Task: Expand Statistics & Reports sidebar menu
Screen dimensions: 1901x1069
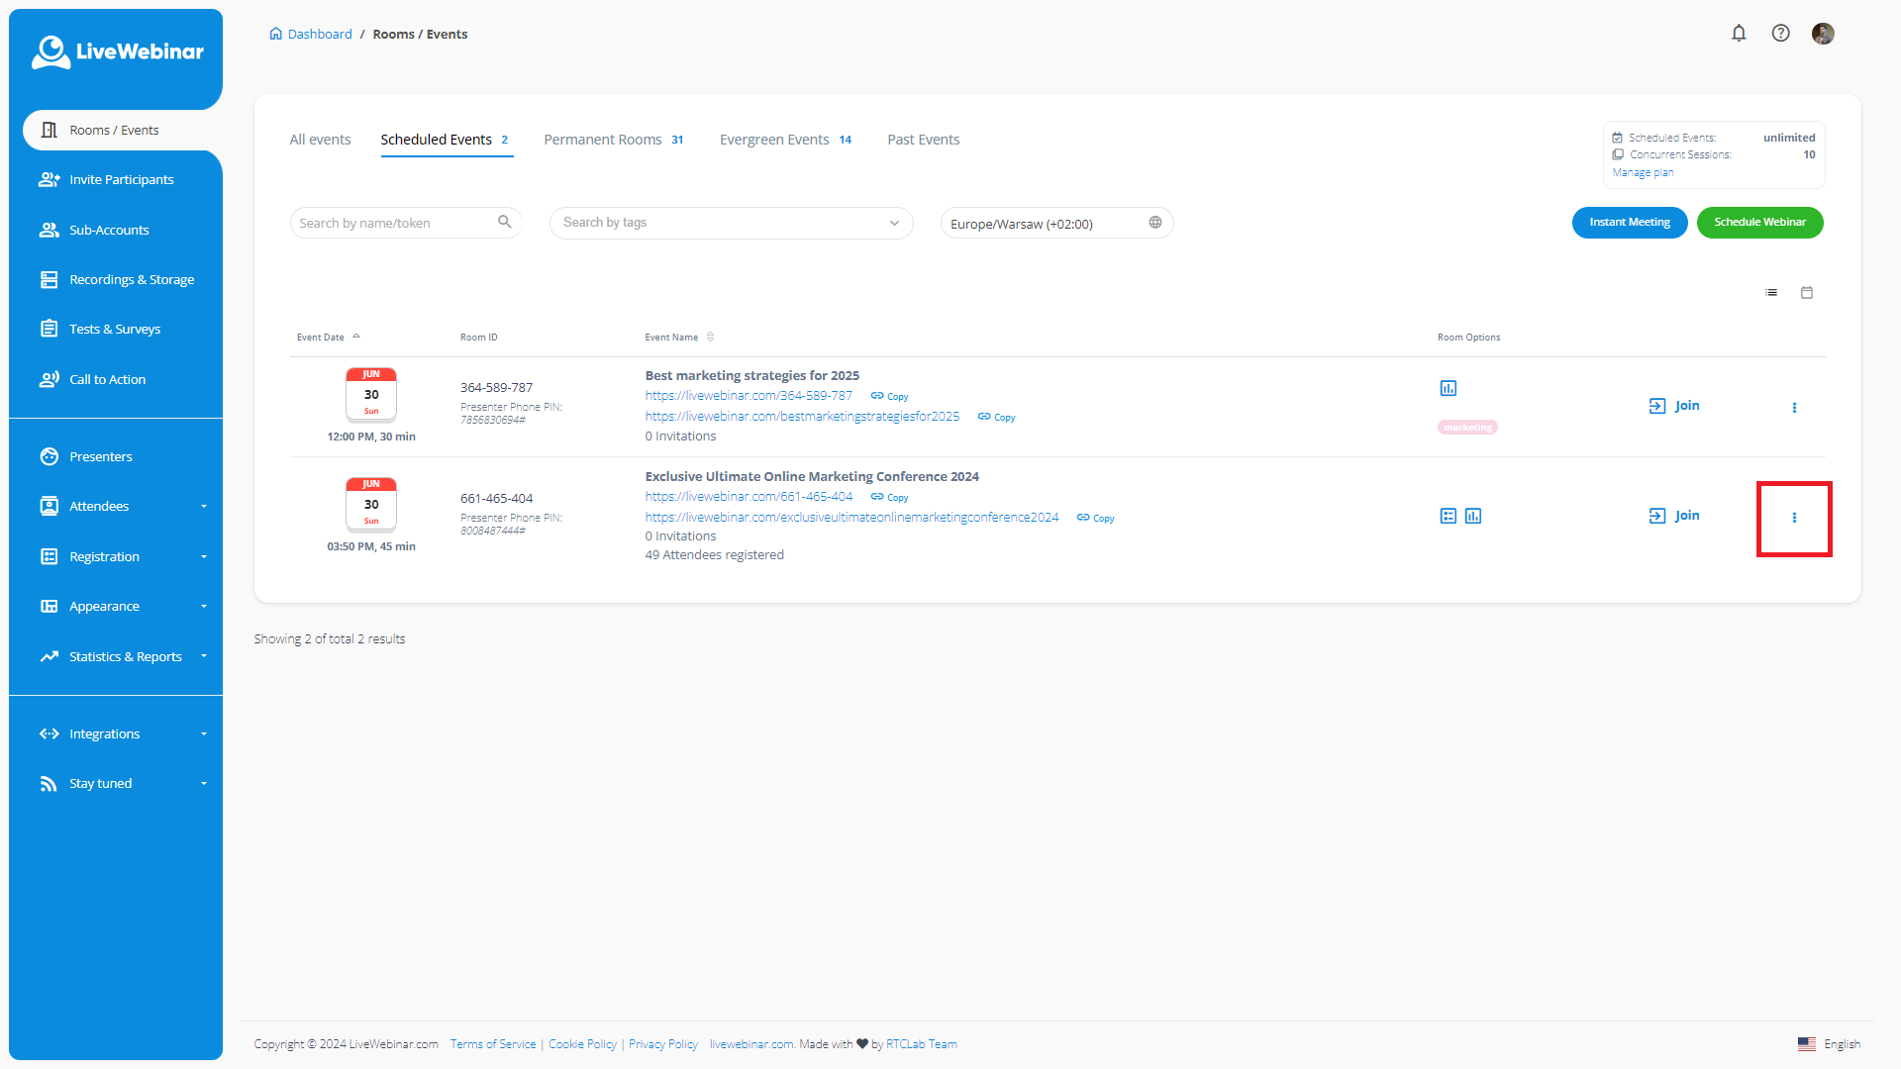Action: tap(125, 657)
